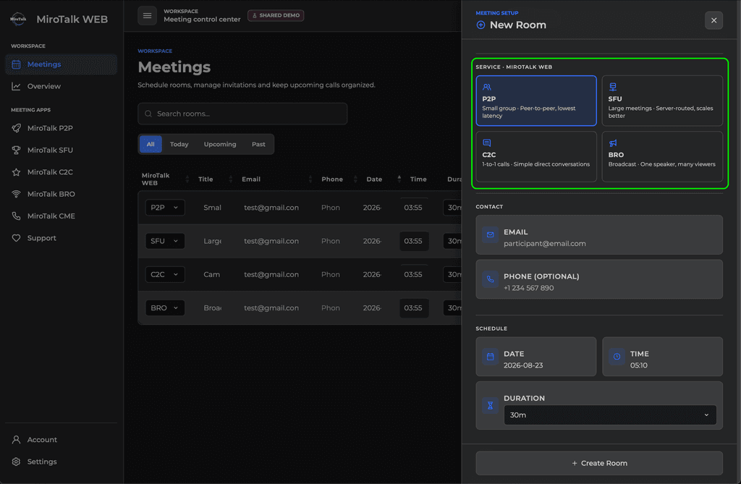The image size is (741, 484).
Task: Select the P2P service card
Action: [x=536, y=101]
